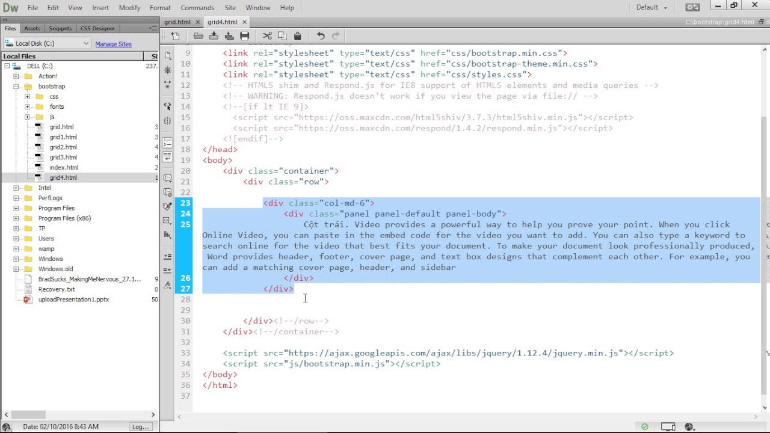Select grid3.html in the file list
Image resolution: width=770 pixels, height=433 pixels.
tap(63, 157)
